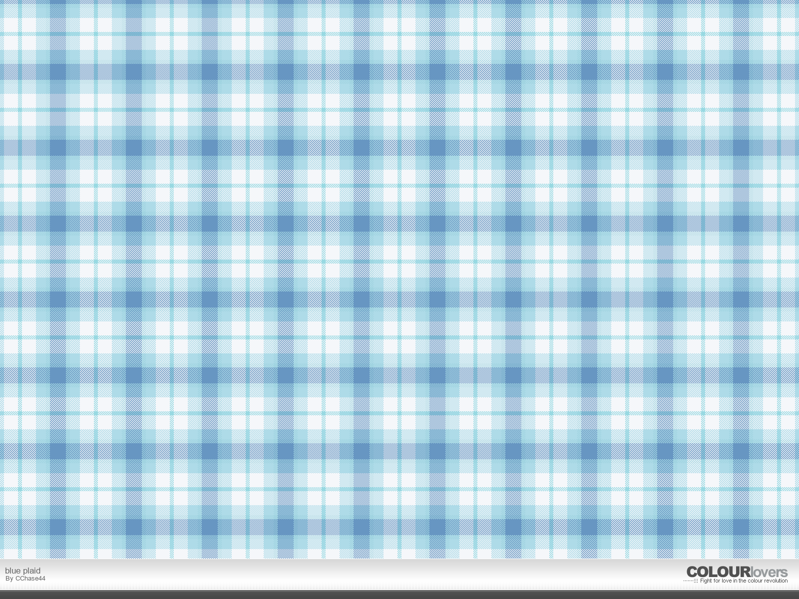This screenshot has width=799, height=599.
Task: Click the dotted line beside the tagline
Action: point(690,581)
